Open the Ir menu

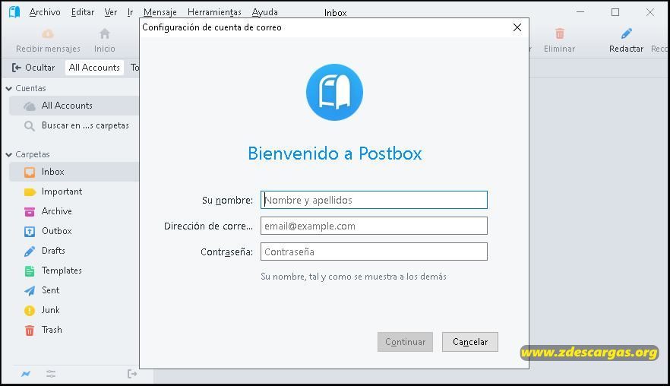[130, 12]
